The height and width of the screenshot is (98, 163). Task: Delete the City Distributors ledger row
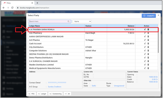tap(148, 47)
